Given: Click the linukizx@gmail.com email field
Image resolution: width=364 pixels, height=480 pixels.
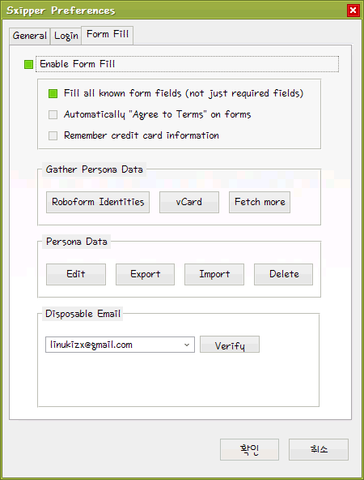Looking at the screenshot, I should point(120,345).
